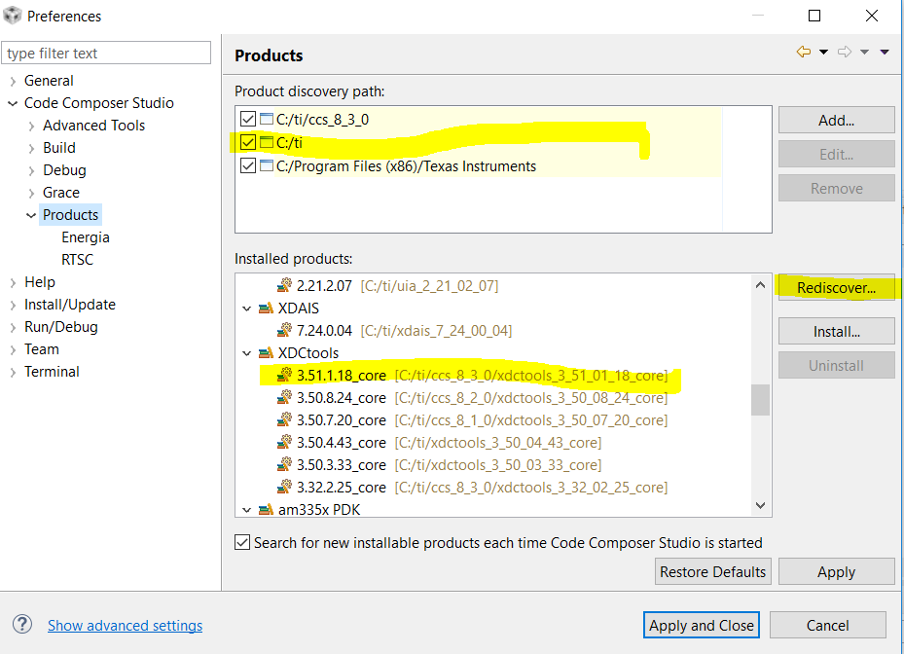The width and height of the screenshot is (904, 654).
Task: Select the Energia preferences page
Action: (x=85, y=237)
